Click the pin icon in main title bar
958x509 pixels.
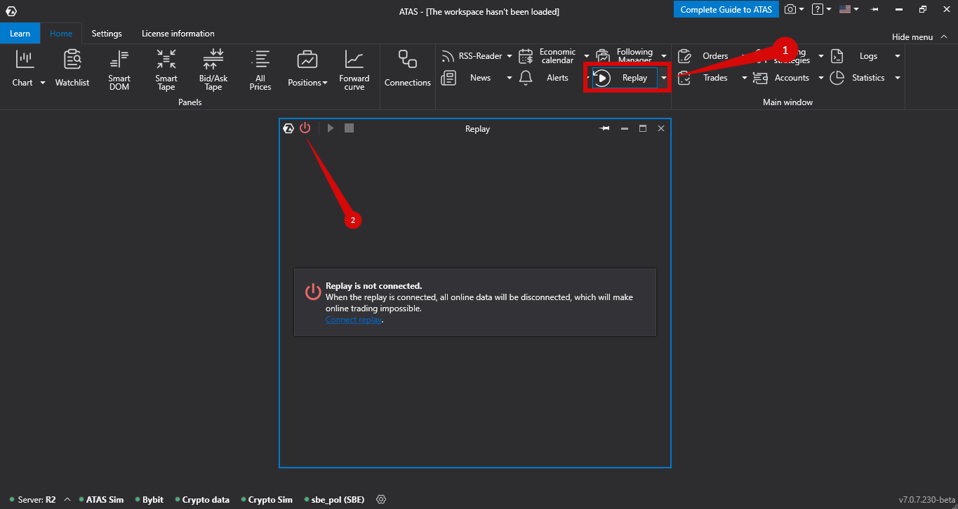[x=875, y=10]
